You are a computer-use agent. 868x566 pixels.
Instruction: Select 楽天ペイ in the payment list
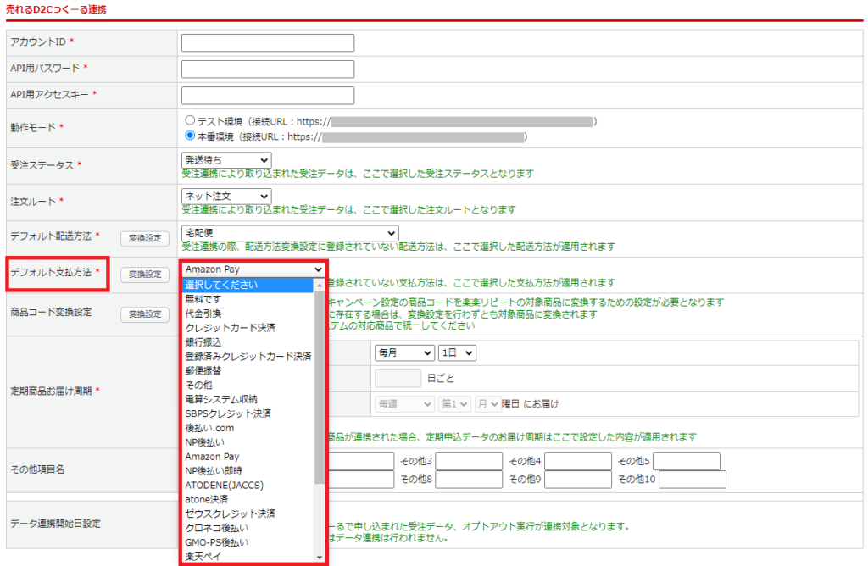pos(203,556)
